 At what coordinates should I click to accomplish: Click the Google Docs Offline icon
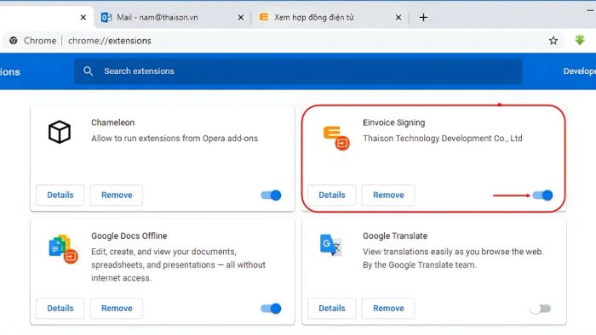pyautogui.click(x=63, y=249)
